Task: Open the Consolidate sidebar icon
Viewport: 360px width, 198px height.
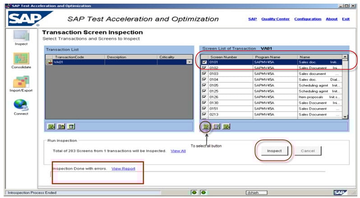Action: (x=21, y=59)
